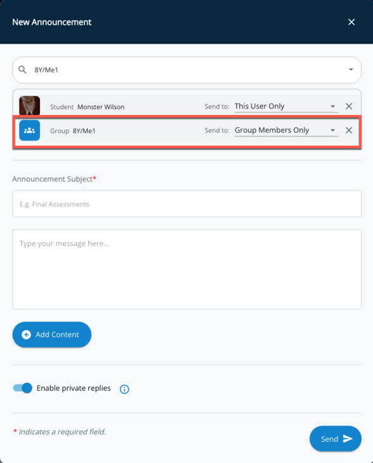Click the Announcement Subject field

pos(187,204)
